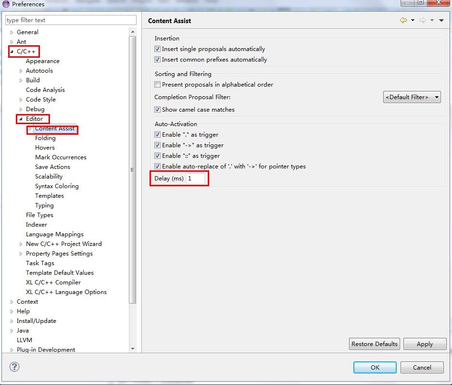This screenshot has height=385, width=452.
Task: Open Folding preferences
Action: tap(45, 138)
